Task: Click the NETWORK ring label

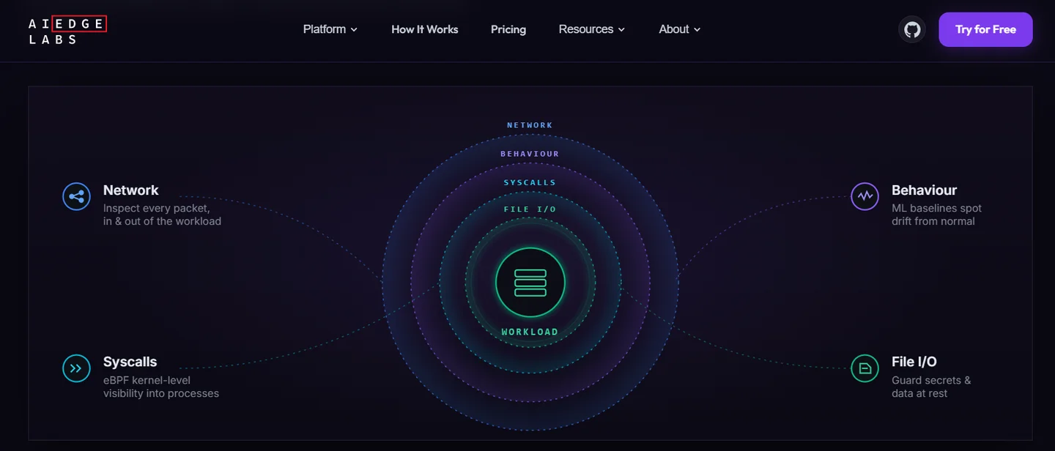Action: point(530,125)
